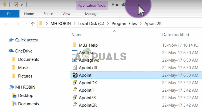Select the ApointFR help file
This screenshot has width=202, height=110.
[x=87, y=98]
